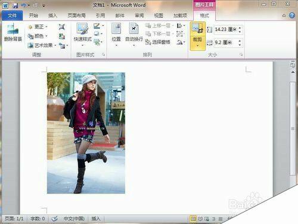Open the Word Help question mark icon
This screenshot has width=298, height=224.
coord(292,16)
